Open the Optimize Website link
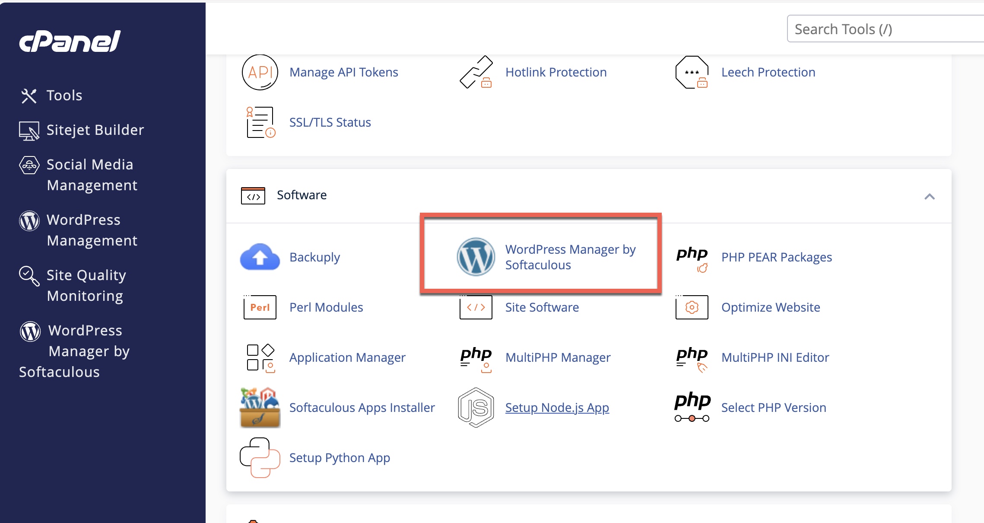The height and width of the screenshot is (523, 984). tap(771, 307)
